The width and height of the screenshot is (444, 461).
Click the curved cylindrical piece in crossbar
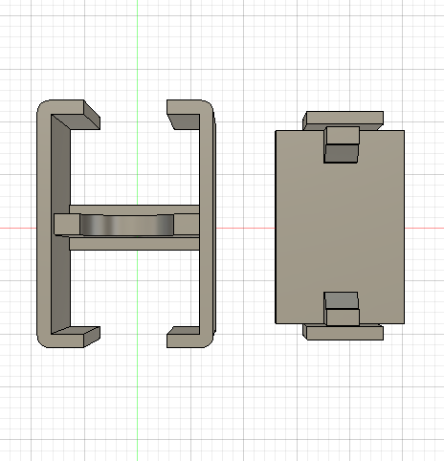point(127,225)
